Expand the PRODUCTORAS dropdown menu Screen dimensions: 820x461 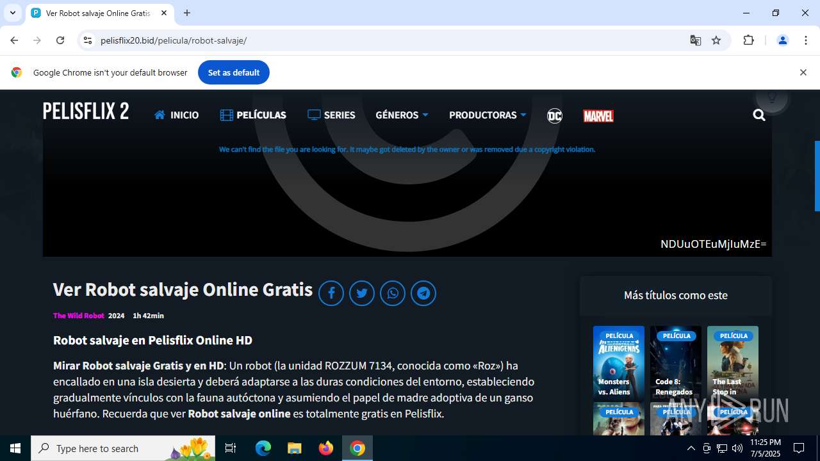(x=488, y=115)
